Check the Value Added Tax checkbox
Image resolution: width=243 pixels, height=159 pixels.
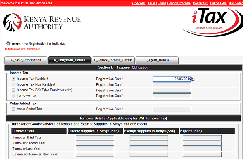pos(13,109)
